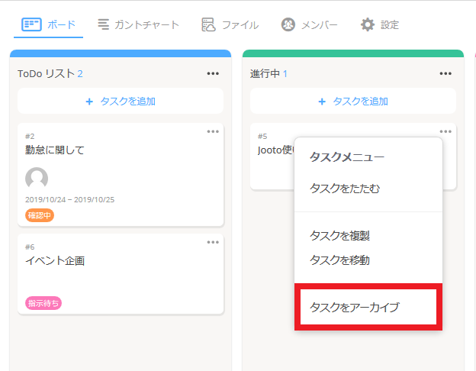The height and width of the screenshot is (371, 476).
Task: Click the board icon in the tab bar
Action: pyautogui.click(x=31, y=24)
